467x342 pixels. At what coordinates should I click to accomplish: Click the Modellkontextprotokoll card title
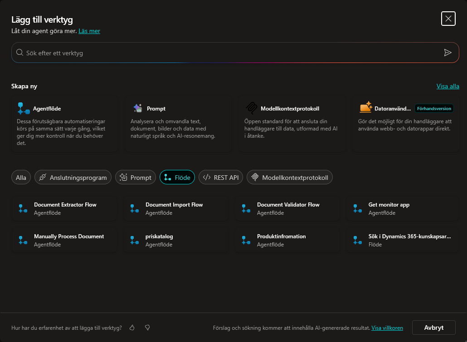pos(290,109)
